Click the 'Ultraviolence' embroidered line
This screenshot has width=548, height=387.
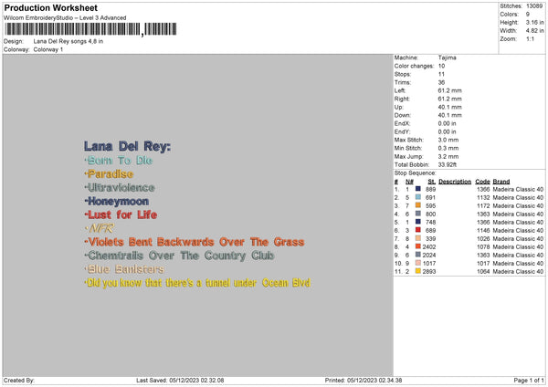click(120, 187)
